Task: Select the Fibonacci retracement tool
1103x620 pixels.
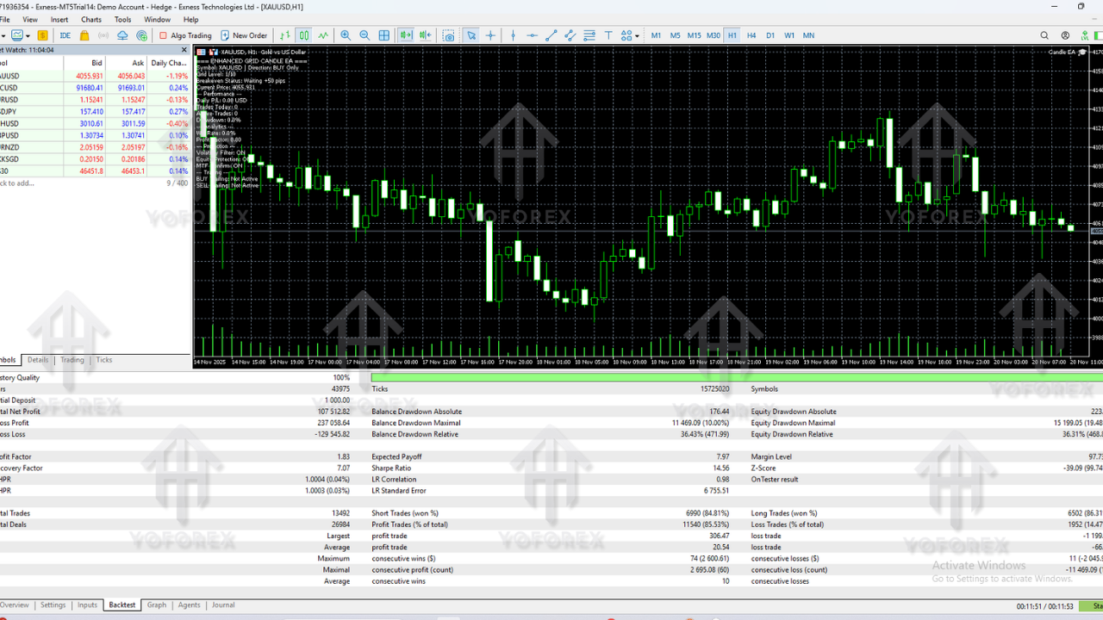Action: (x=589, y=35)
